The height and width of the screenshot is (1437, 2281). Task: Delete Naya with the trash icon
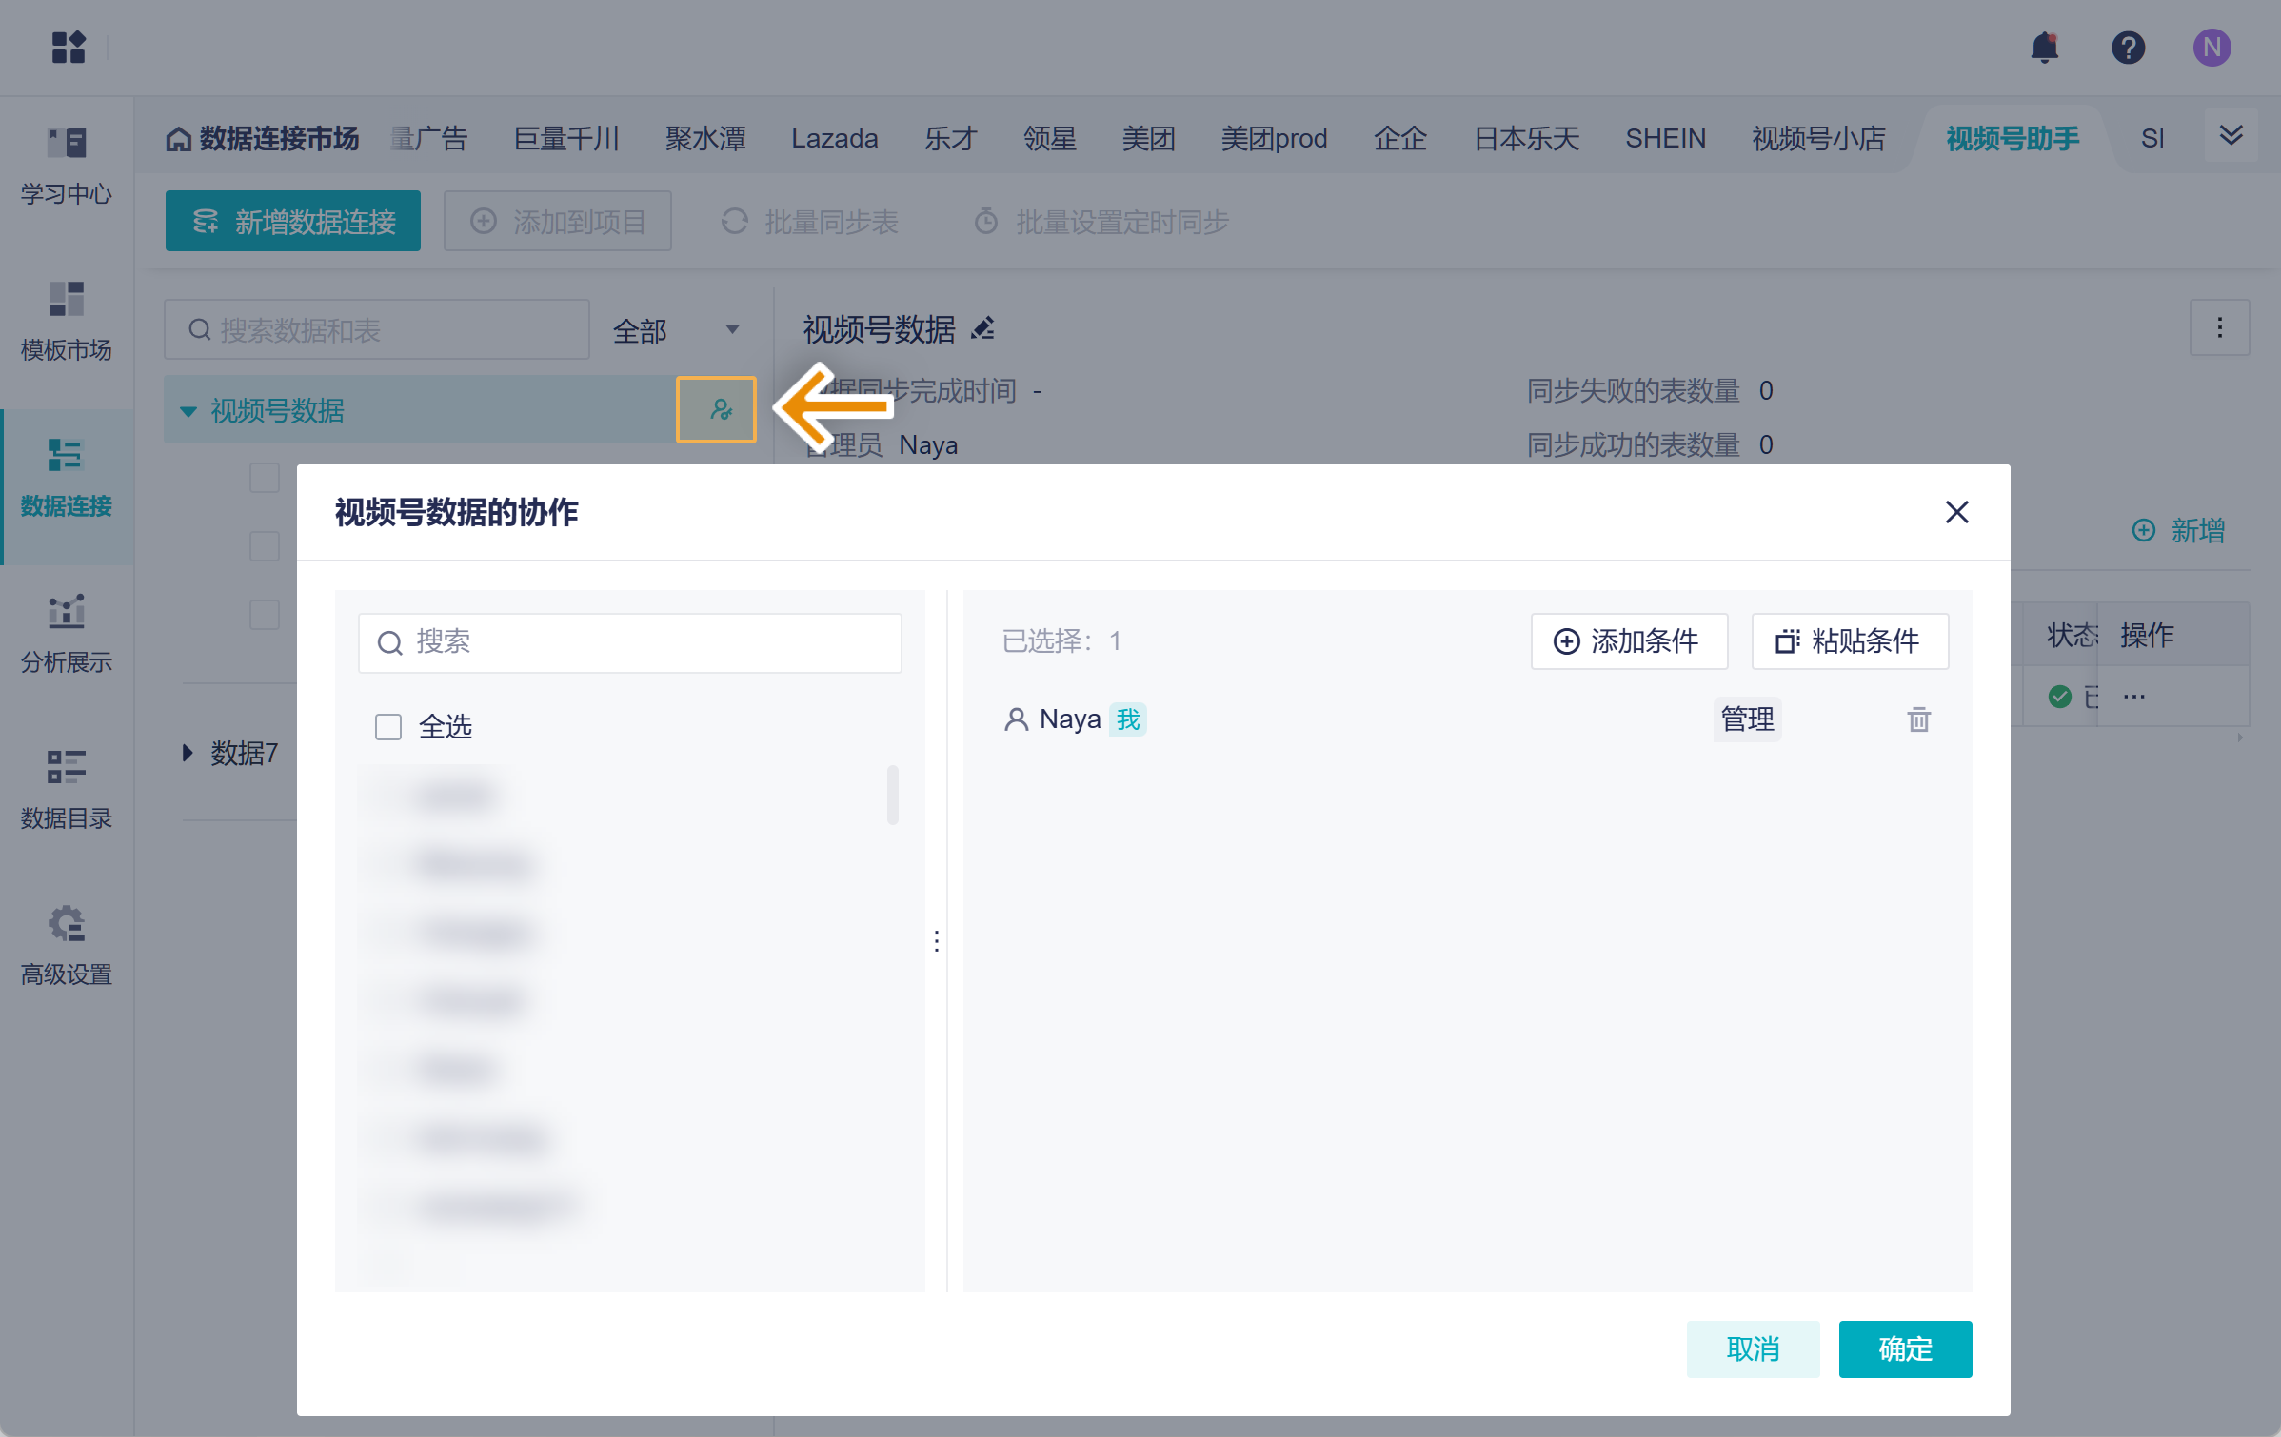[1918, 719]
